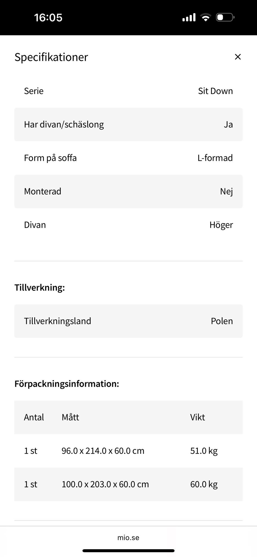The width and height of the screenshot is (257, 557).
Task: Tap the Tillverkning section heading
Action: [40, 287]
